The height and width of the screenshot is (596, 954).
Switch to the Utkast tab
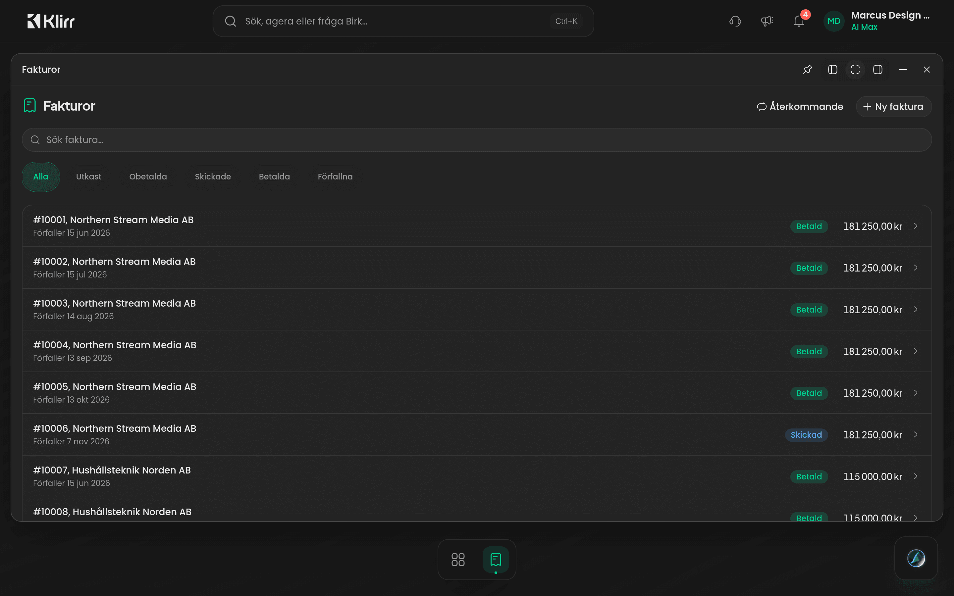coord(89,176)
